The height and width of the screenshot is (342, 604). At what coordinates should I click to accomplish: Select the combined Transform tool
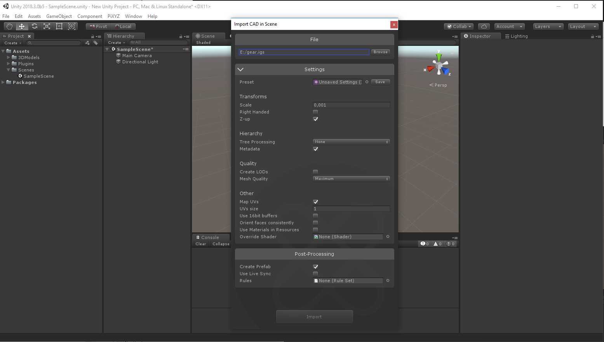(x=72, y=26)
